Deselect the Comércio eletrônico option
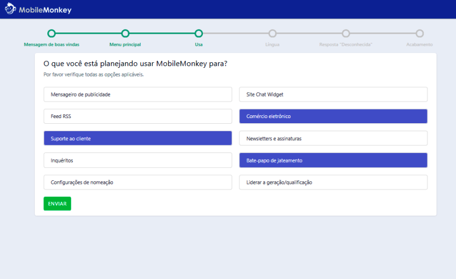Image resolution: width=456 pixels, height=279 pixels. (333, 116)
